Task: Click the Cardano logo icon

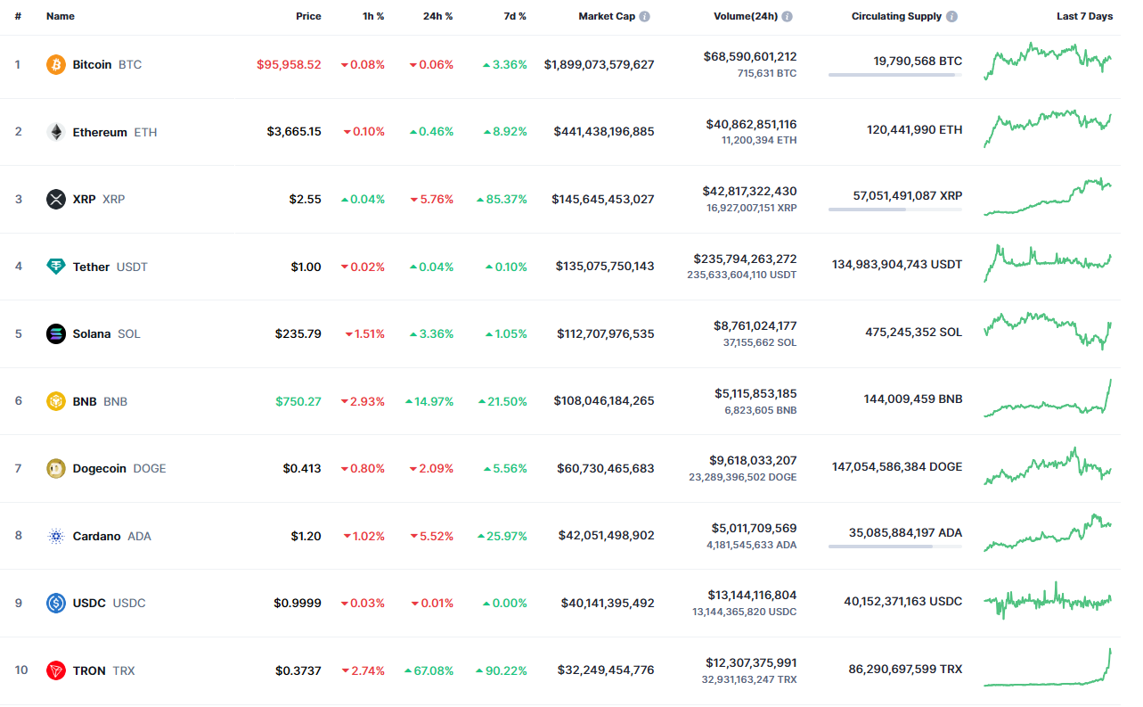Action: coord(56,536)
